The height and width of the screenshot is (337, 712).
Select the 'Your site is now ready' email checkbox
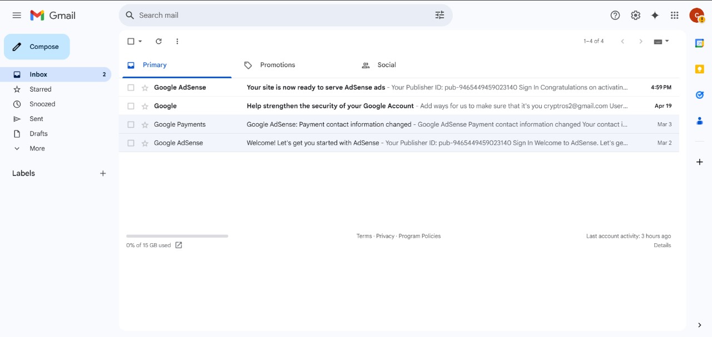pyautogui.click(x=131, y=88)
